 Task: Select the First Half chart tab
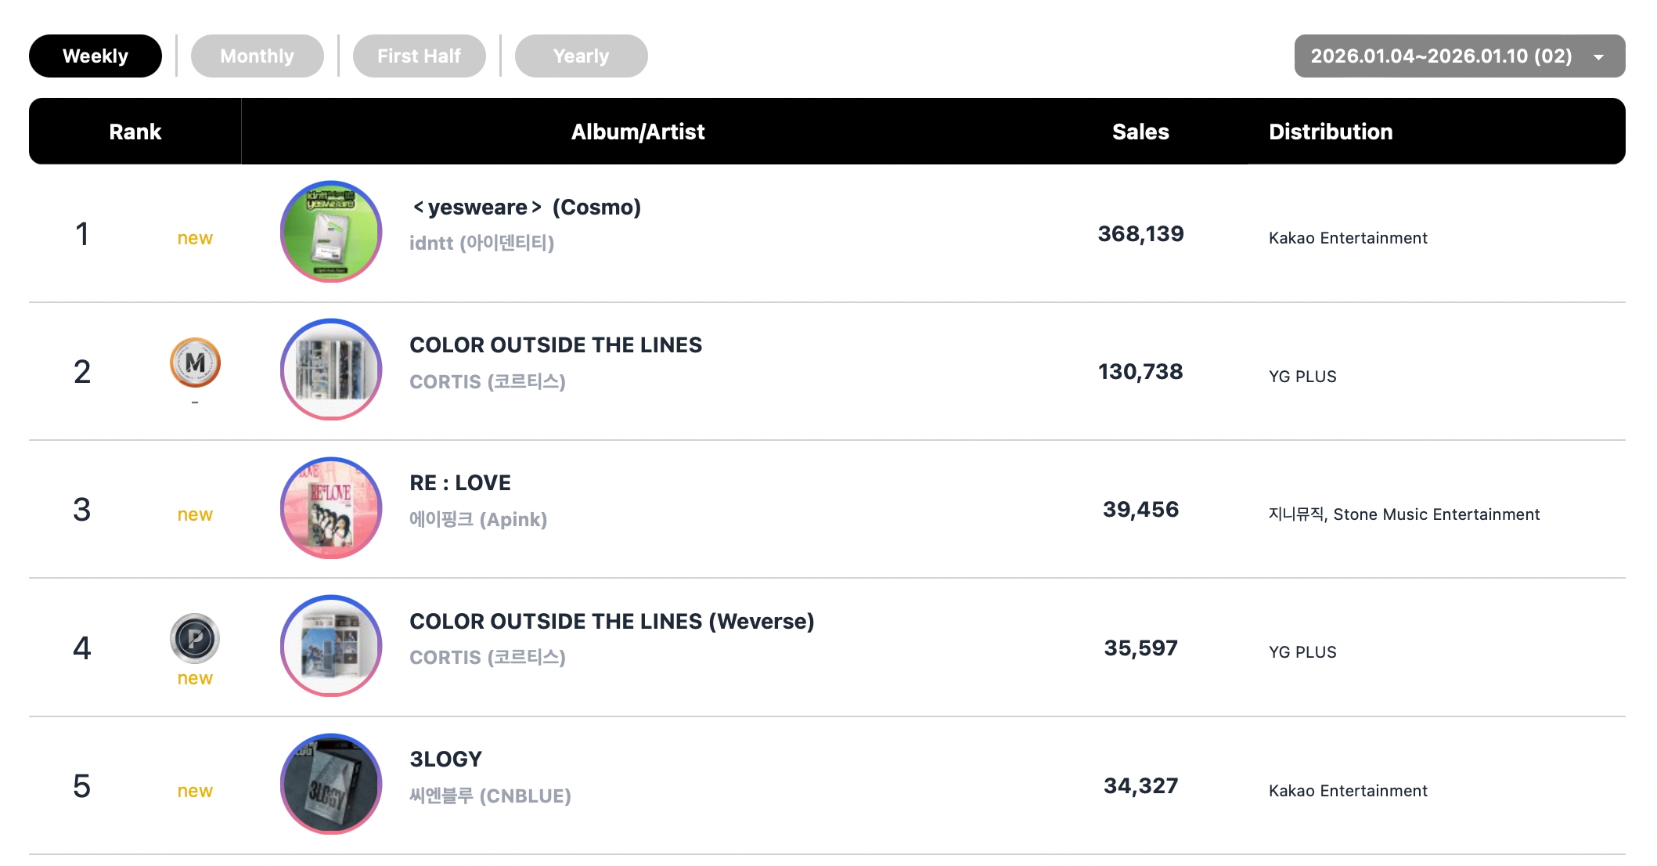tap(419, 56)
